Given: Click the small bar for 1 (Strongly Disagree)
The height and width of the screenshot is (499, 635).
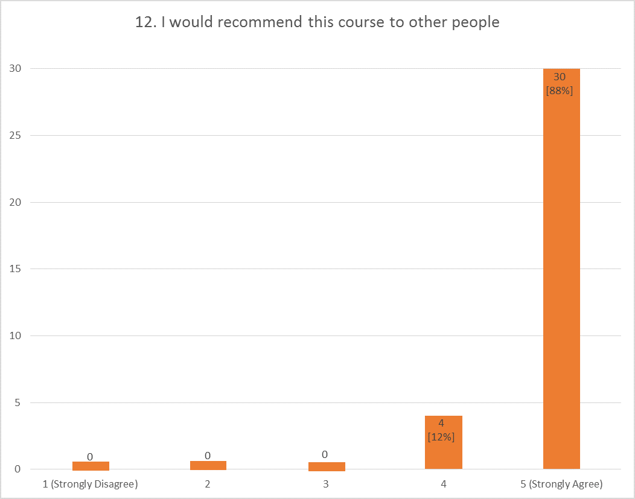Looking at the screenshot, I should [91, 466].
